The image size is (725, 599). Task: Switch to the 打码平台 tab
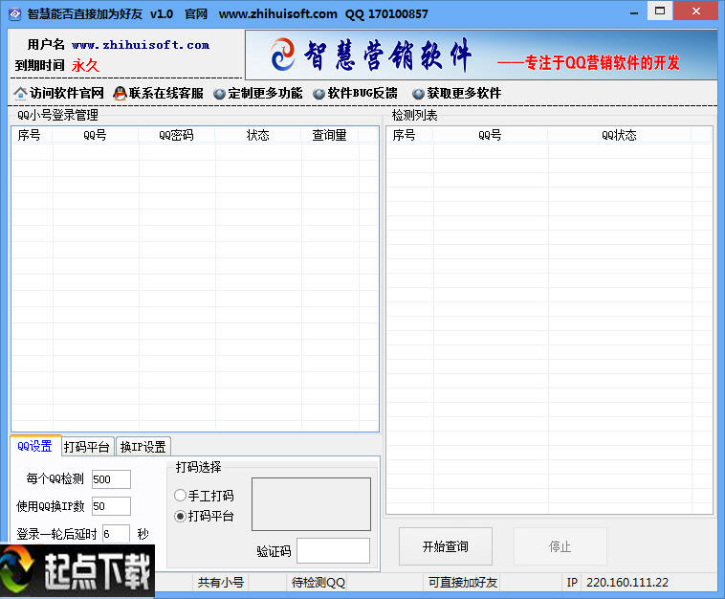87,447
